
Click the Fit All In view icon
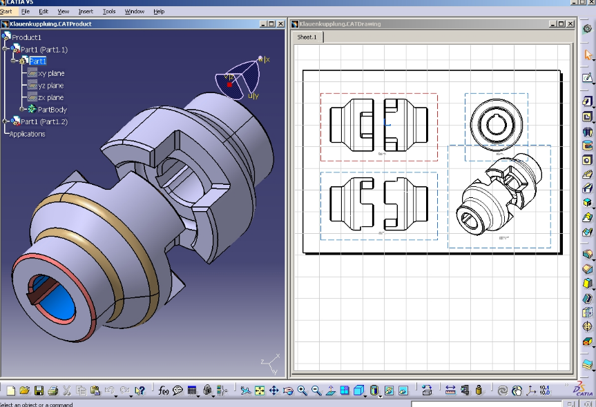tap(260, 390)
